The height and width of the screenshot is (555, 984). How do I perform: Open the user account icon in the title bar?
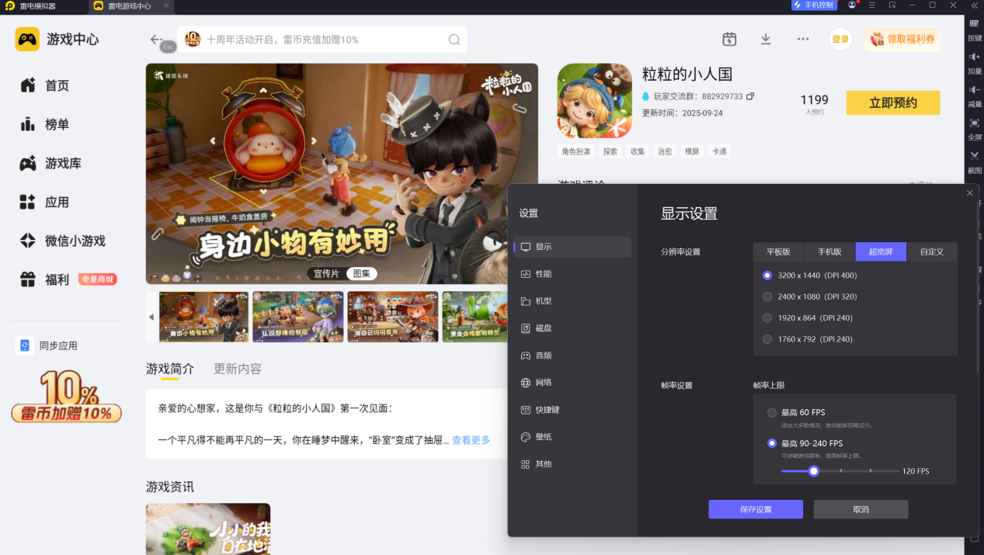853,5
